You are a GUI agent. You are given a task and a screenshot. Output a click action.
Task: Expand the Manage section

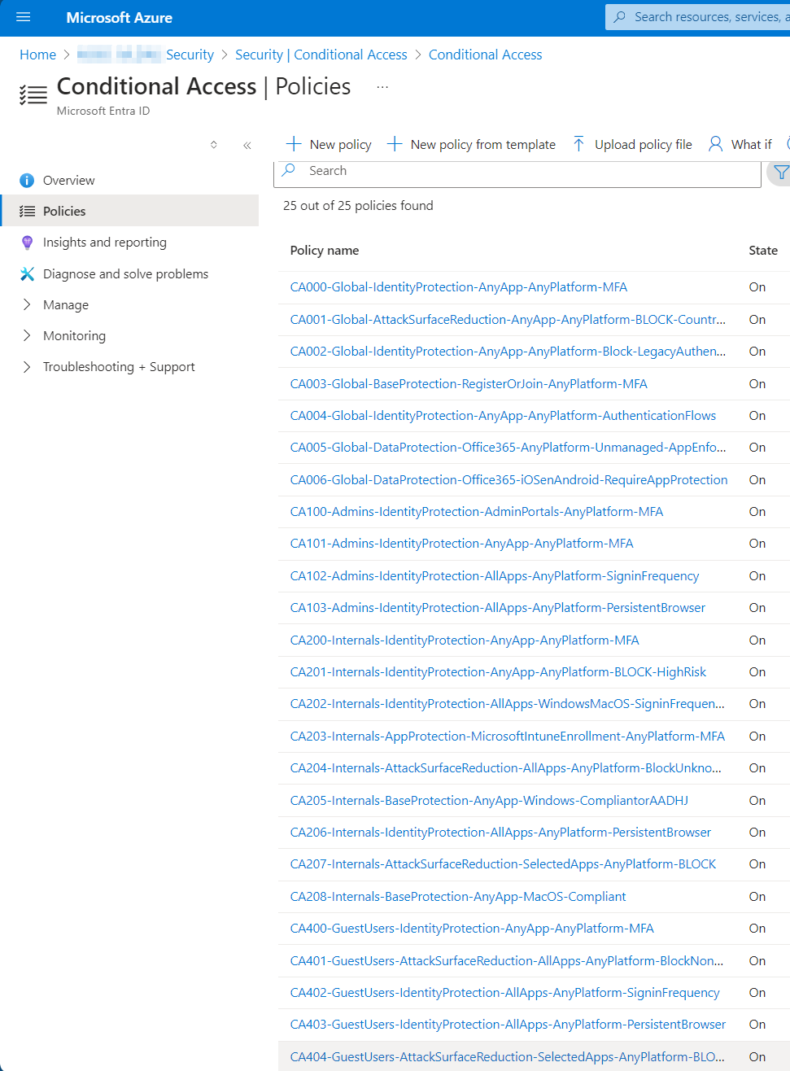[27, 304]
